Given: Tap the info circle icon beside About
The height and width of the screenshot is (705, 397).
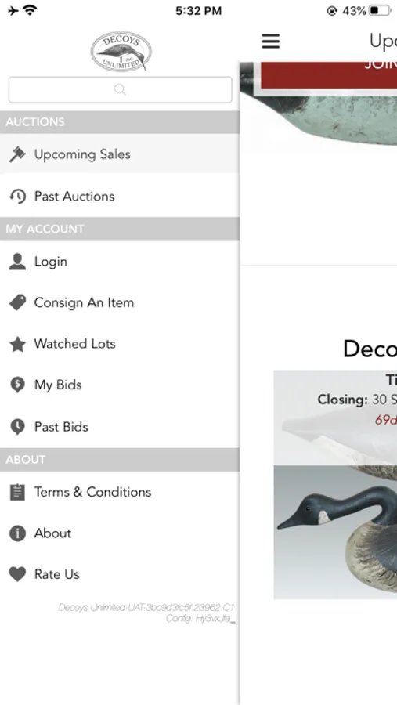Looking at the screenshot, I should (17, 533).
